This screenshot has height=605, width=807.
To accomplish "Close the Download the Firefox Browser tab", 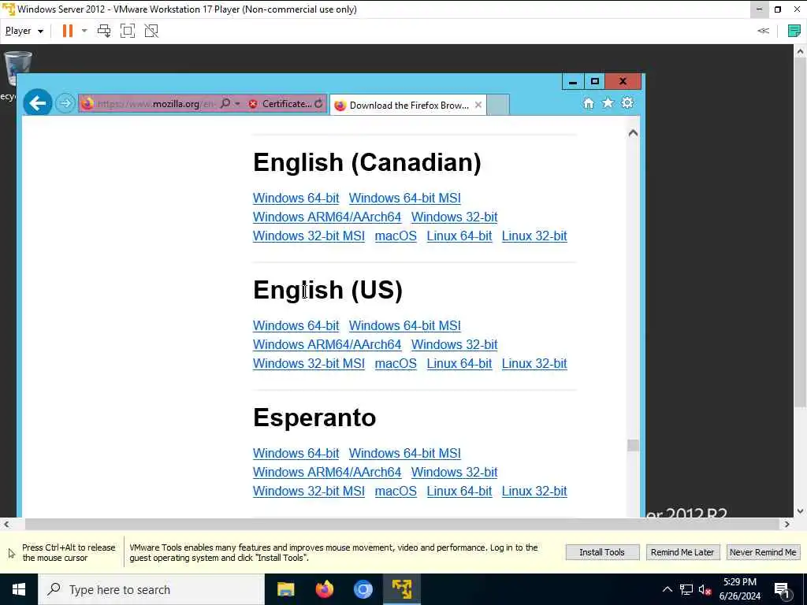I will coord(478,105).
